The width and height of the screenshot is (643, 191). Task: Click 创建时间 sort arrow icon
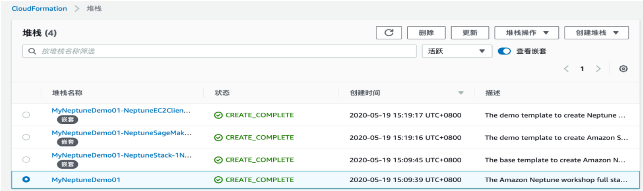[x=461, y=93]
